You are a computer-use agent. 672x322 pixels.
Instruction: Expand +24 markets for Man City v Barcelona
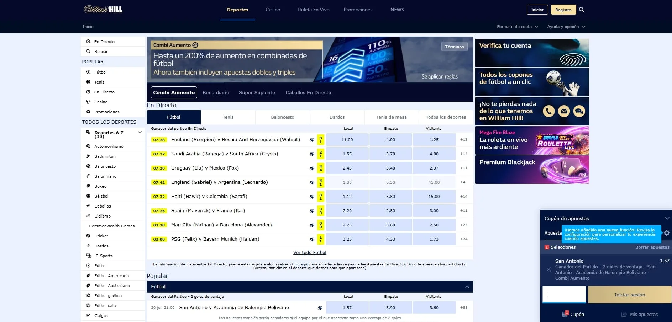[464, 225]
